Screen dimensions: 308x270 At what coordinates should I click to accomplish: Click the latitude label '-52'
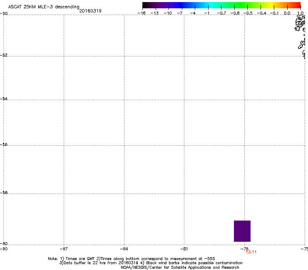point(4,55)
